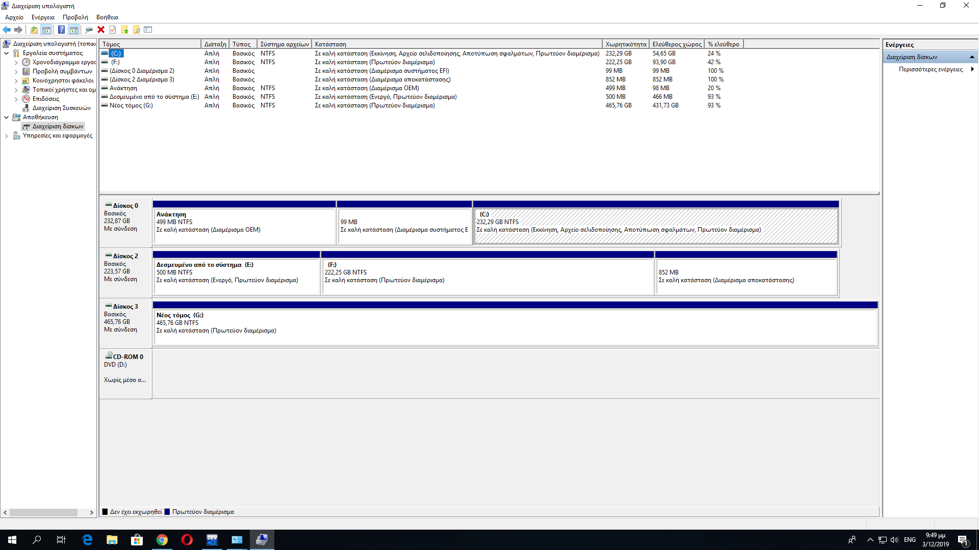Open the Αρχείο menu

click(x=14, y=17)
